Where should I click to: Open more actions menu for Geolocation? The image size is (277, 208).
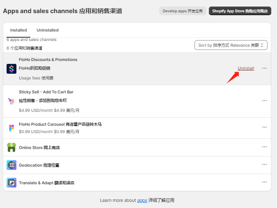264,165
